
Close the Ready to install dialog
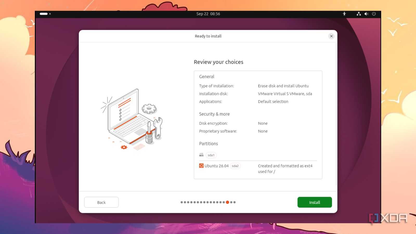click(331, 36)
